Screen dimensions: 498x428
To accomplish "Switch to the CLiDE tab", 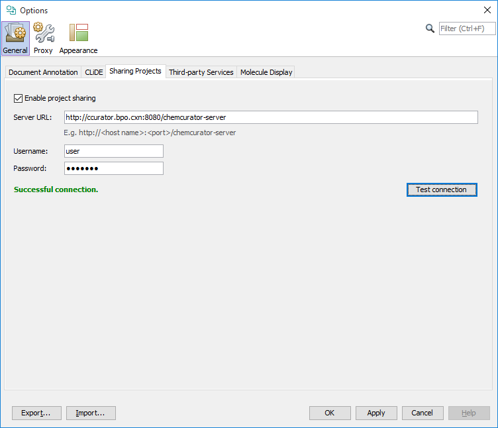I will coord(94,72).
